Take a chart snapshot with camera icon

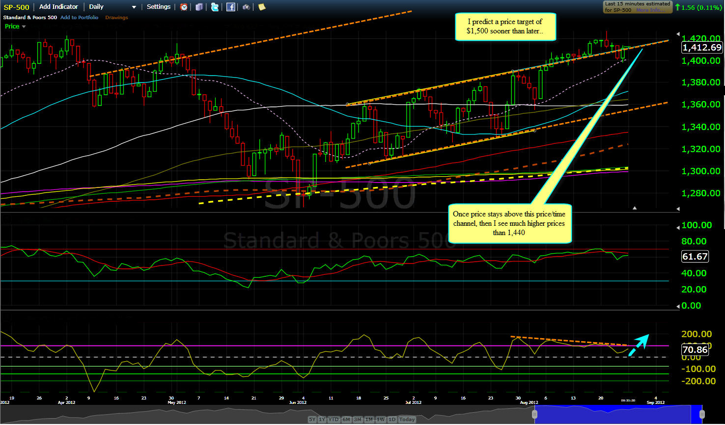click(x=246, y=7)
